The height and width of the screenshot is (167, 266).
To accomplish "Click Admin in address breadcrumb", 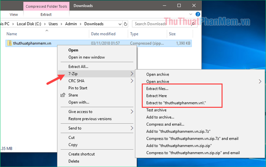I will point(71,24).
